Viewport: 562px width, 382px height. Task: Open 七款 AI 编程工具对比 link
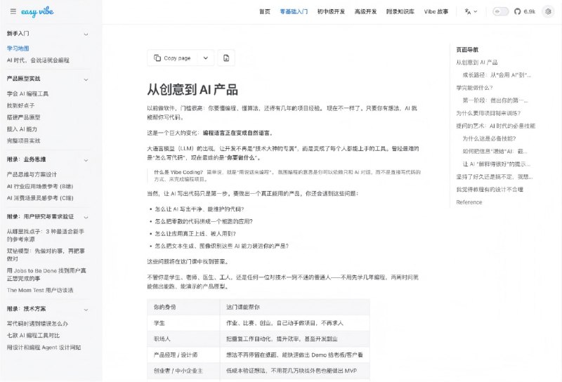tap(33, 335)
